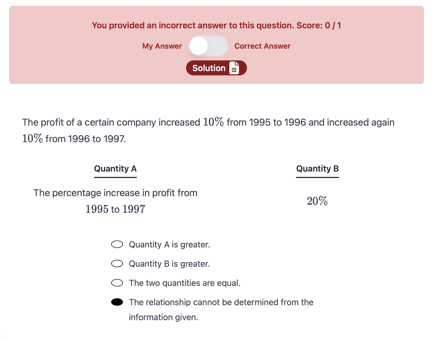Click the 'Quantity B' column heading
This screenshot has width=433, height=341.
[317, 169]
